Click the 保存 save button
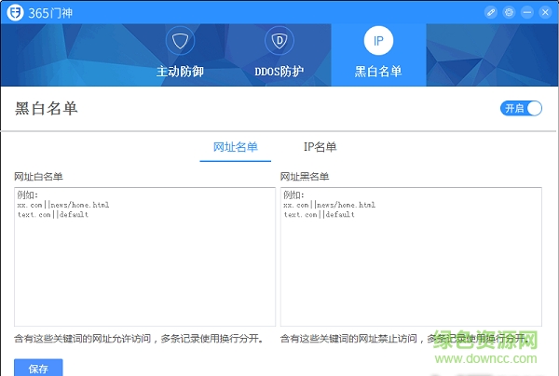Image resolution: width=559 pixels, height=376 pixels. click(x=38, y=368)
